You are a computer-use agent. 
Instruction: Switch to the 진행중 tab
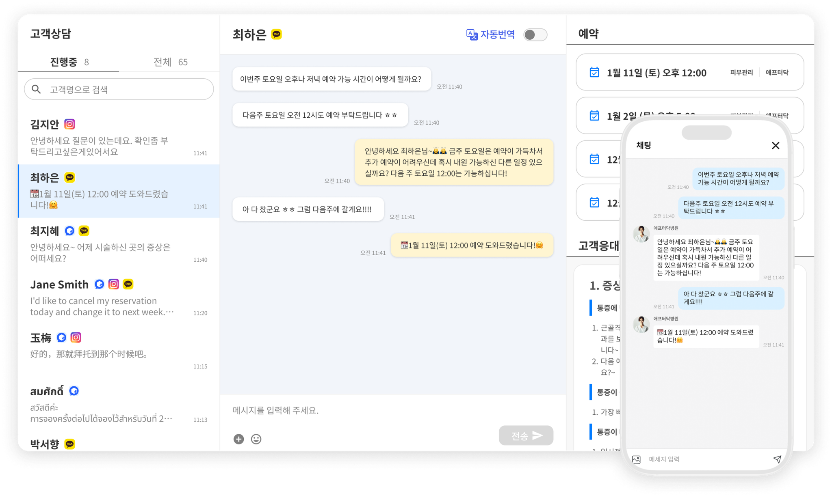click(x=69, y=62)
